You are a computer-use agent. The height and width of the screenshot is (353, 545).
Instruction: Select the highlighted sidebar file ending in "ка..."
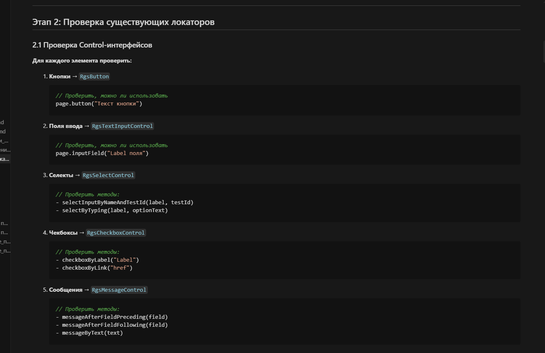click(5, 159)
